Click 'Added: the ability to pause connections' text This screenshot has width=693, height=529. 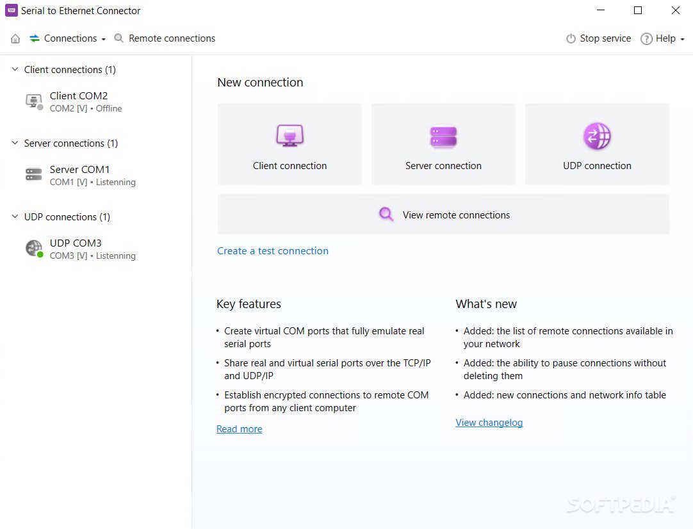564,369
